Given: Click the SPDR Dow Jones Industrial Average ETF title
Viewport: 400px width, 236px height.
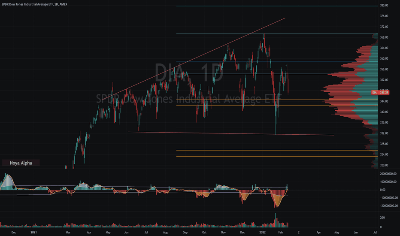Looking at the screenshot, I should [34, 4].
